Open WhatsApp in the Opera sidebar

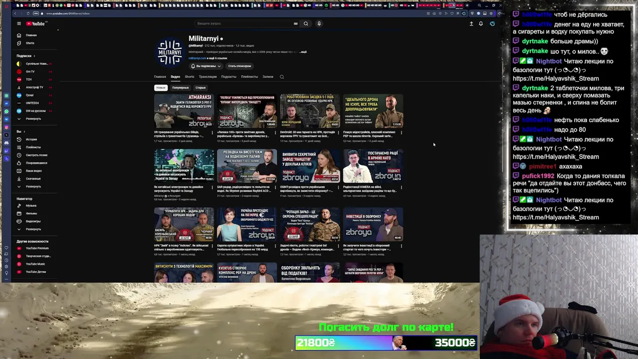coord(6,111)
